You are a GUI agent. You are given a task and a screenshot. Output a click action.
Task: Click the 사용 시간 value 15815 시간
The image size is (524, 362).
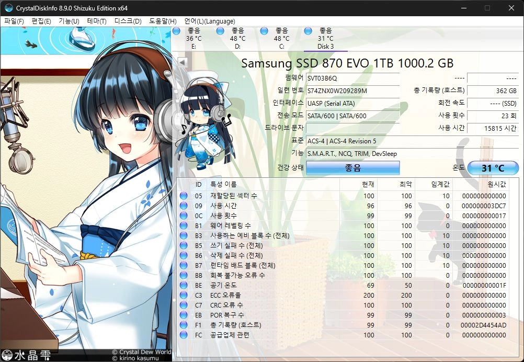(x=493, y=128)
